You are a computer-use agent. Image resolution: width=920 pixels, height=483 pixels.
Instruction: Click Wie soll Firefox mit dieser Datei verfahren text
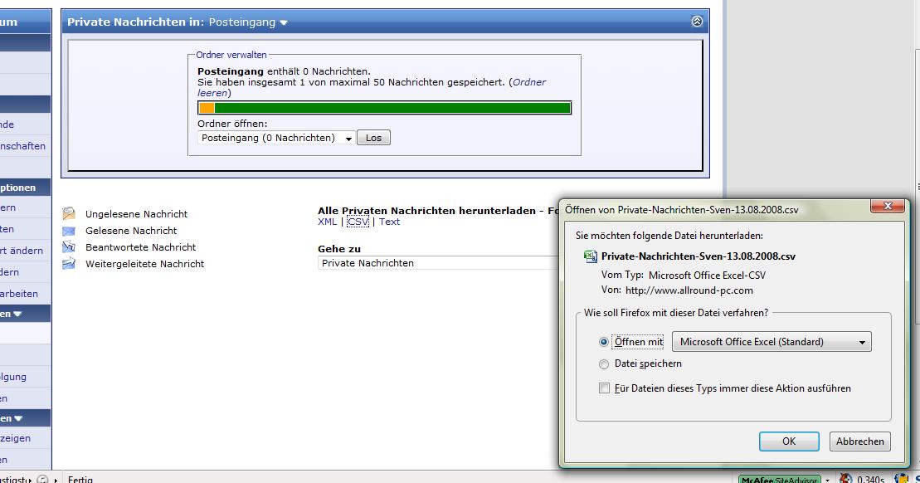click(676, 313)
